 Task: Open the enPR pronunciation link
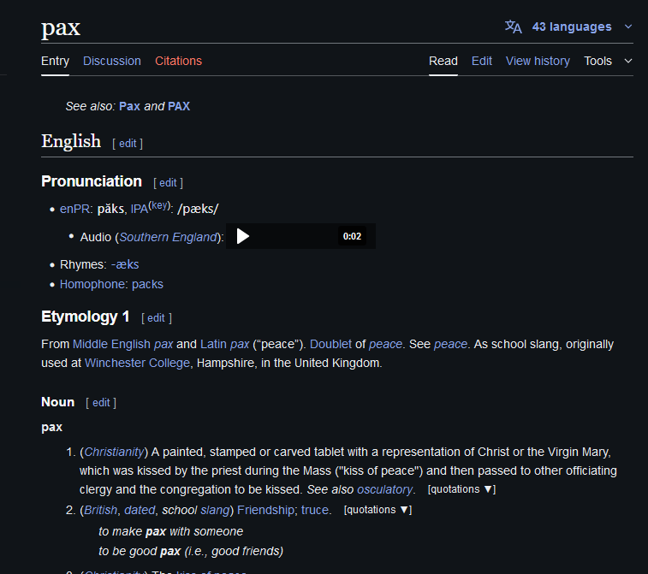pyautogui.click(x=74, y=209)
